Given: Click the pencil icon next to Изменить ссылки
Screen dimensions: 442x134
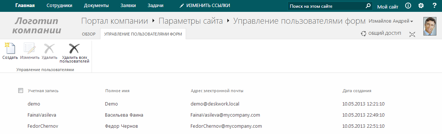Looking at the screenshot, I should (182, 6).
